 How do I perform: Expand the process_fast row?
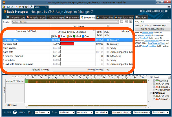pyautogui.click(x=3, y=44)
